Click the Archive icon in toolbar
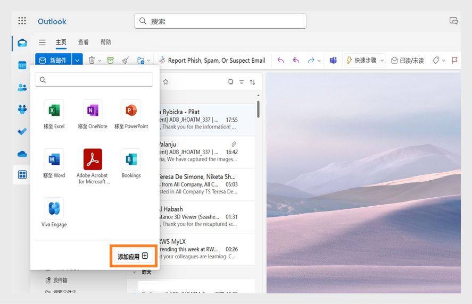 (x=111, y=61)
